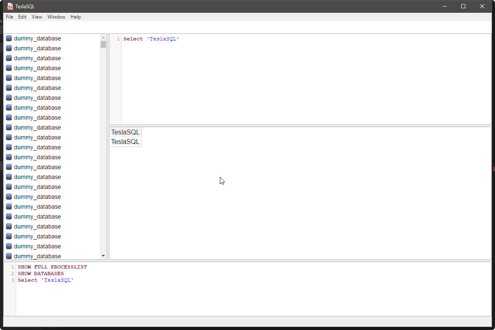Open the Help menu
This screenshot has width=495, height=330.
pyautogui.click(x=75, y=17)
